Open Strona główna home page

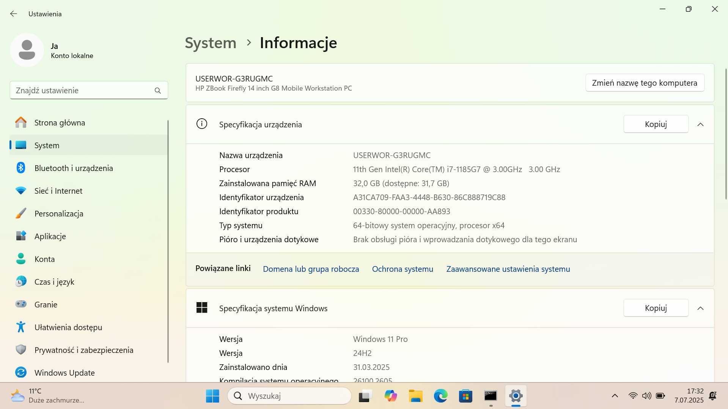[89, 122]
